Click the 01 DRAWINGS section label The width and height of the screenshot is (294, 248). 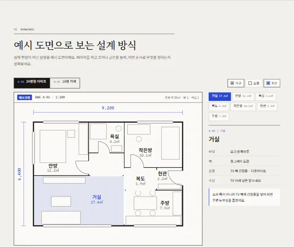pyautogui.click(x=24, y=29)
